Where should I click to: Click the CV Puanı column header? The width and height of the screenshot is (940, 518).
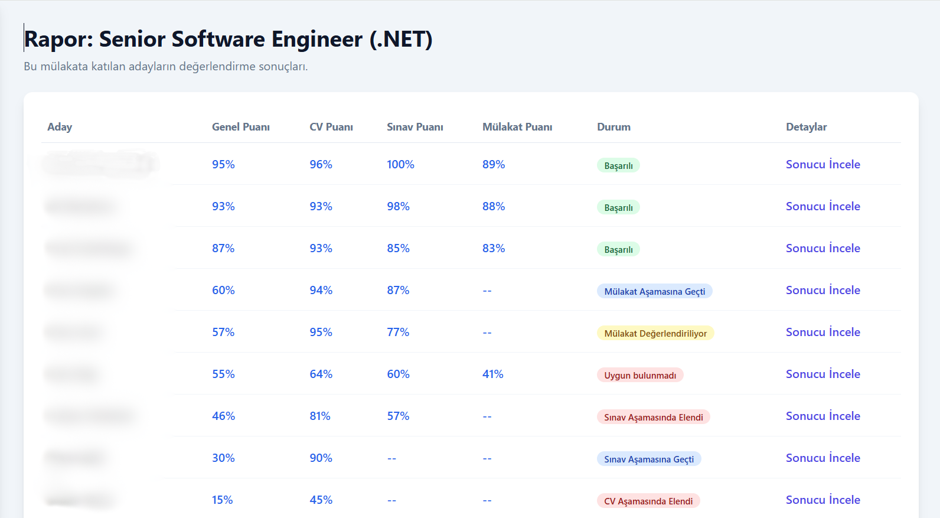pyautogui.click(x=331, y=127)
